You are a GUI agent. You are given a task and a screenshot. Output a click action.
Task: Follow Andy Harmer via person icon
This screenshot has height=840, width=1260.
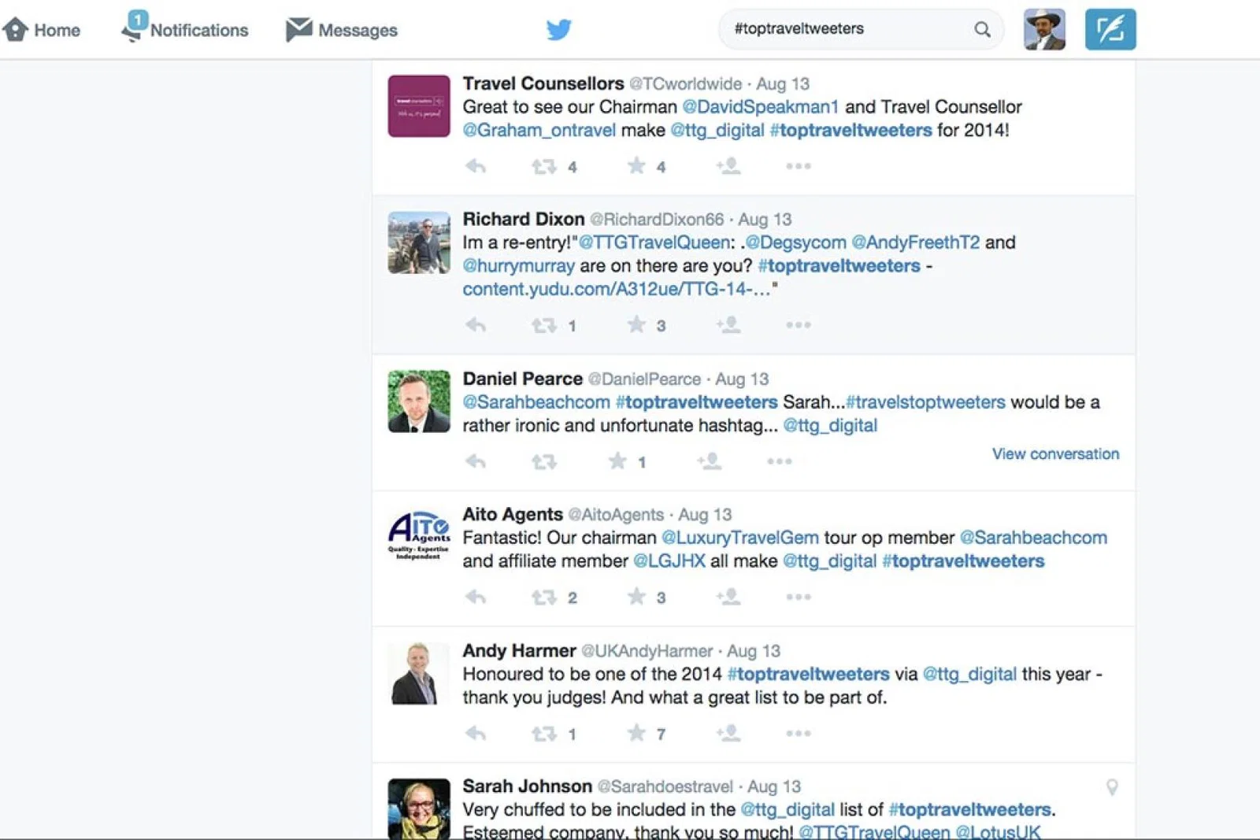[x=728, y=733]
